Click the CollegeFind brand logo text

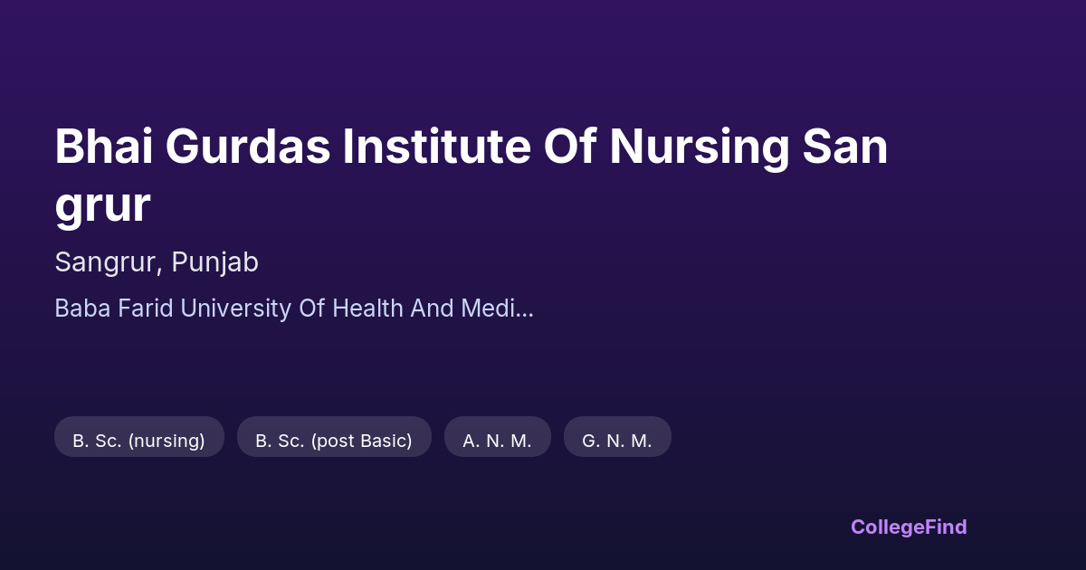click(908, 527)
